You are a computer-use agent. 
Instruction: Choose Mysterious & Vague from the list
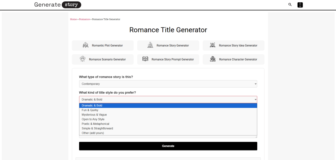pos(94,115)
